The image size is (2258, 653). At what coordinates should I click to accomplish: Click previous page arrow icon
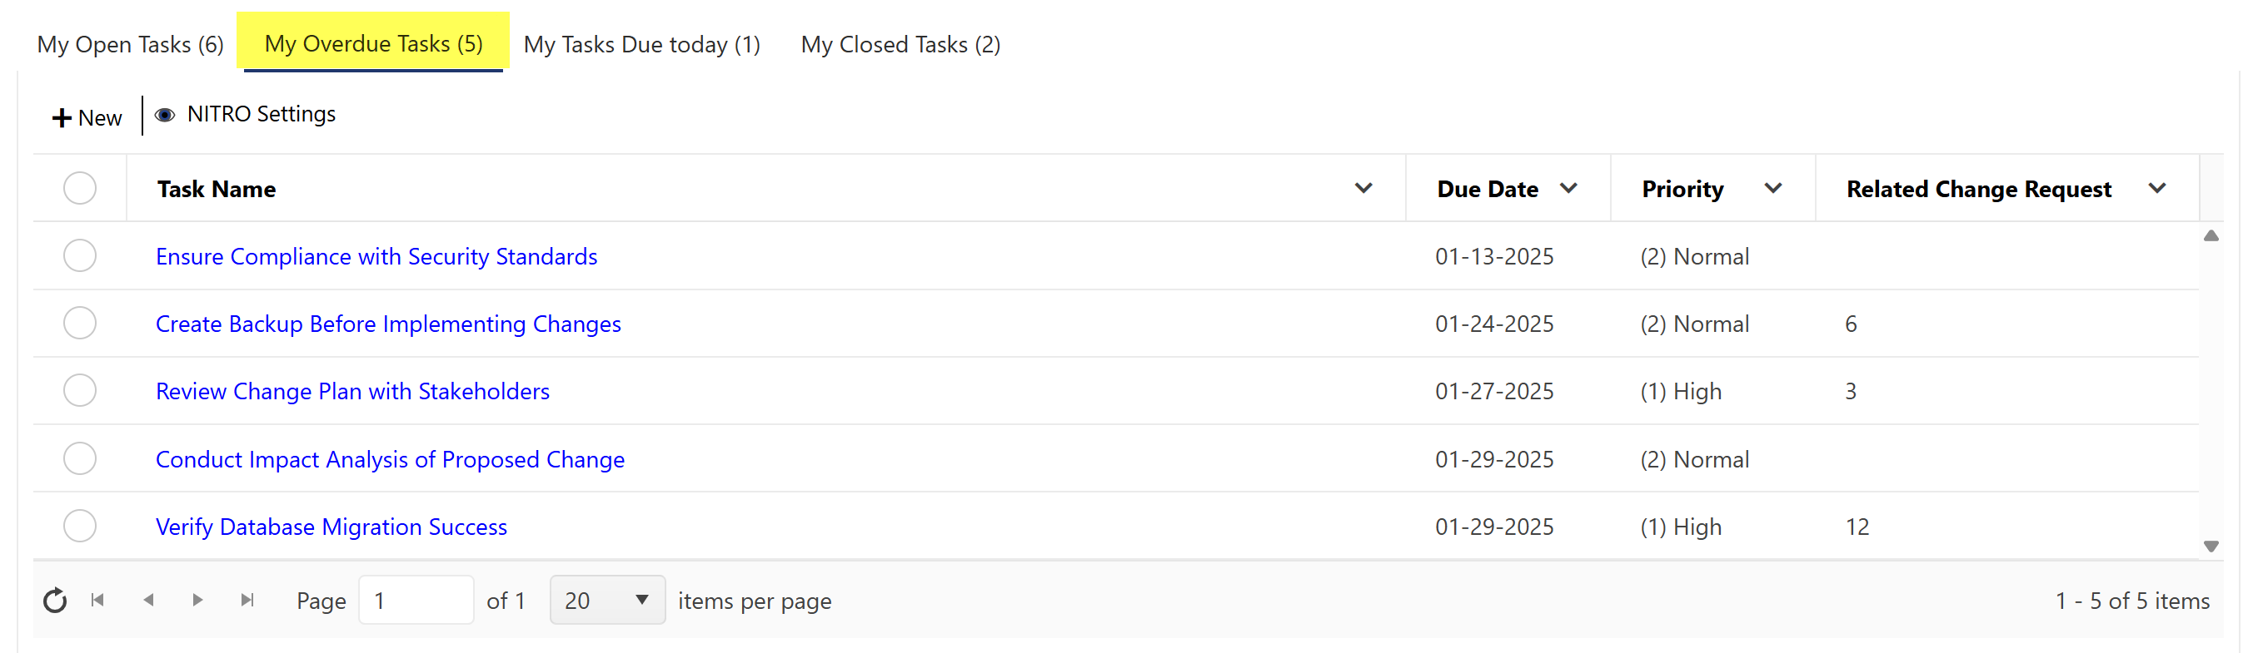click(x=148, y=601)
